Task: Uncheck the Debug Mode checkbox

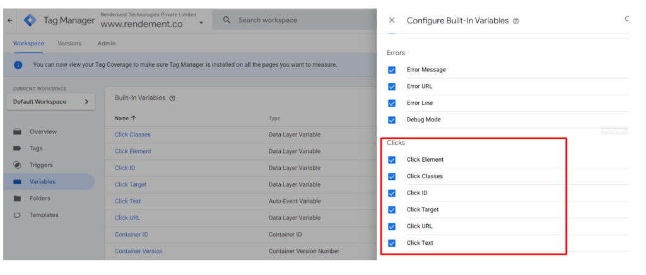Action: point(392,120)
